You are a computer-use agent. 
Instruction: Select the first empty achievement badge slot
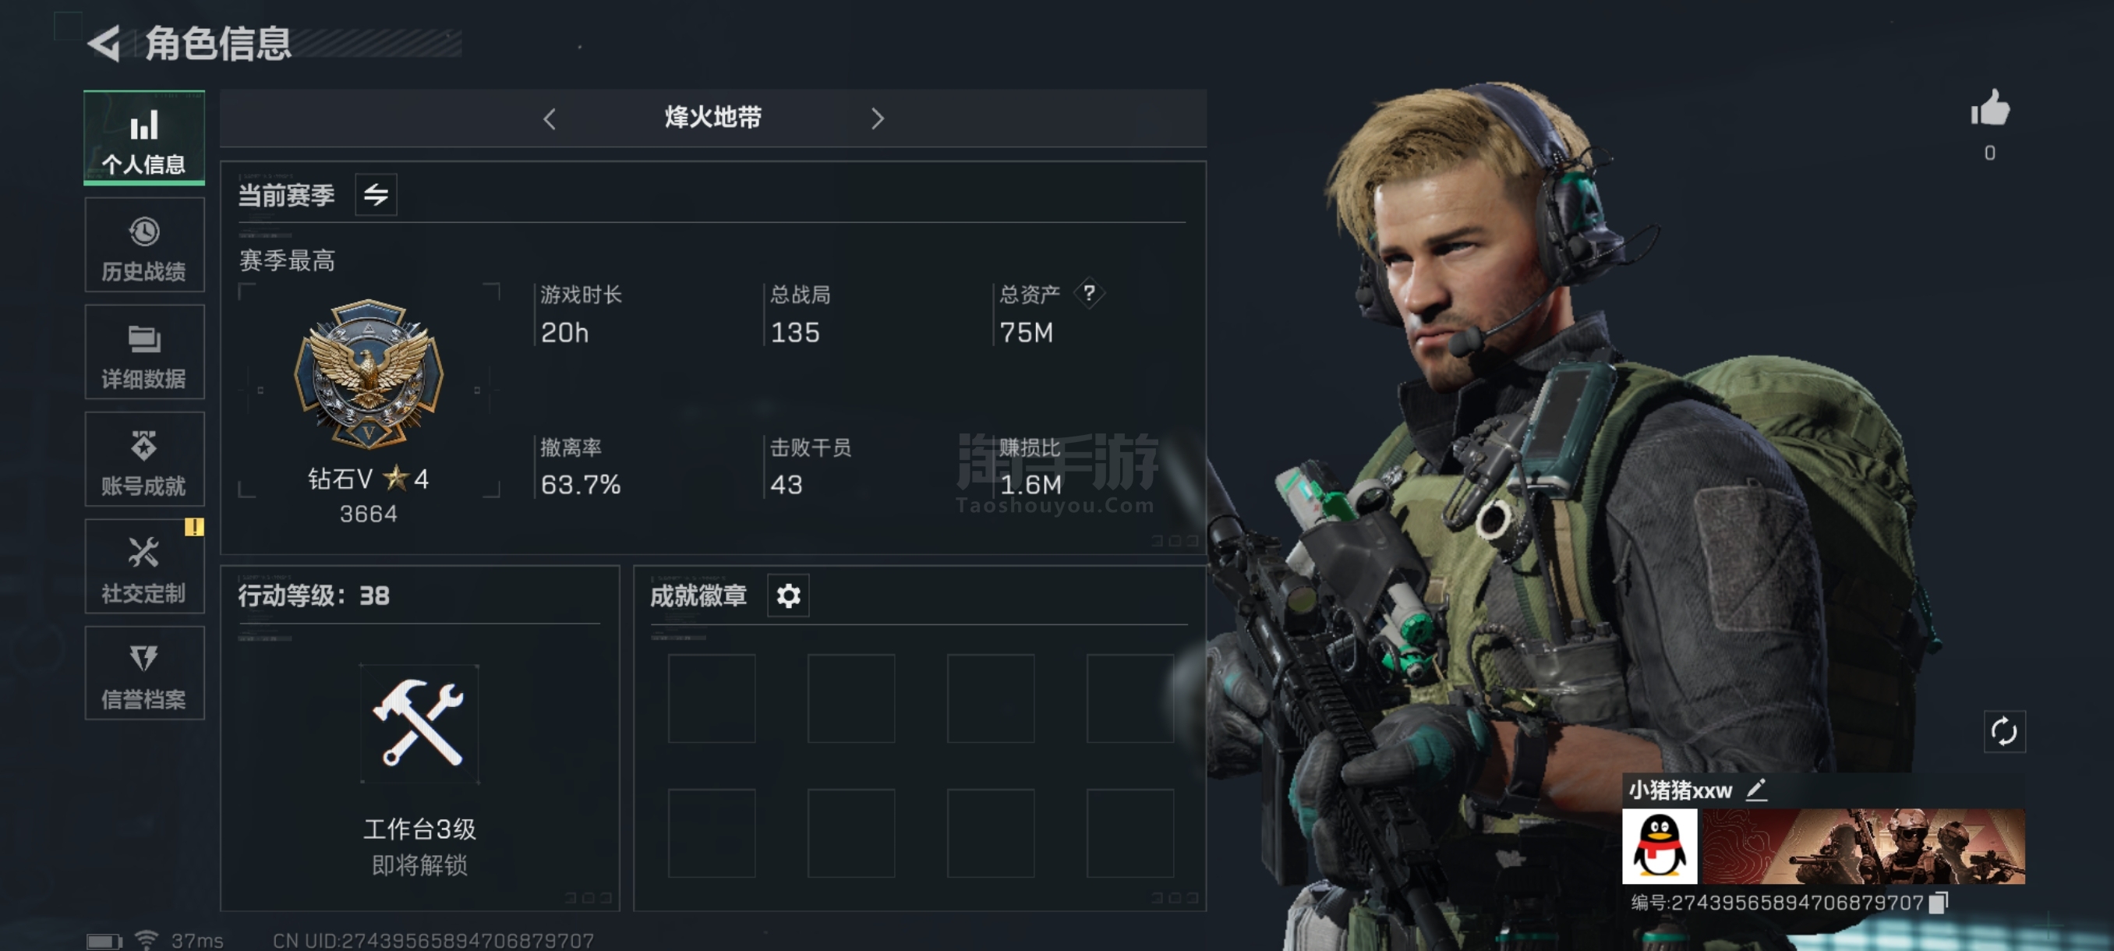712,698
